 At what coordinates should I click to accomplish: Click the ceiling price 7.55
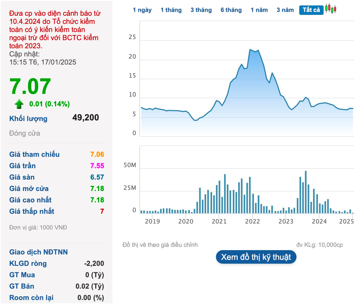(x=97, y=166)
